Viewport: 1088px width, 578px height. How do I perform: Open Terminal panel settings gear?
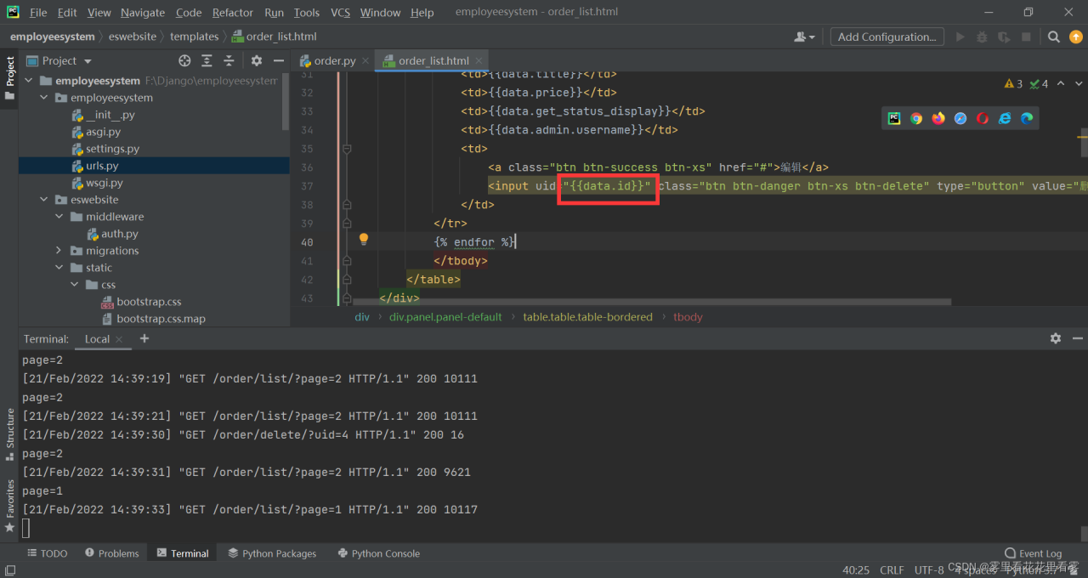click(x=1056, y=338)
